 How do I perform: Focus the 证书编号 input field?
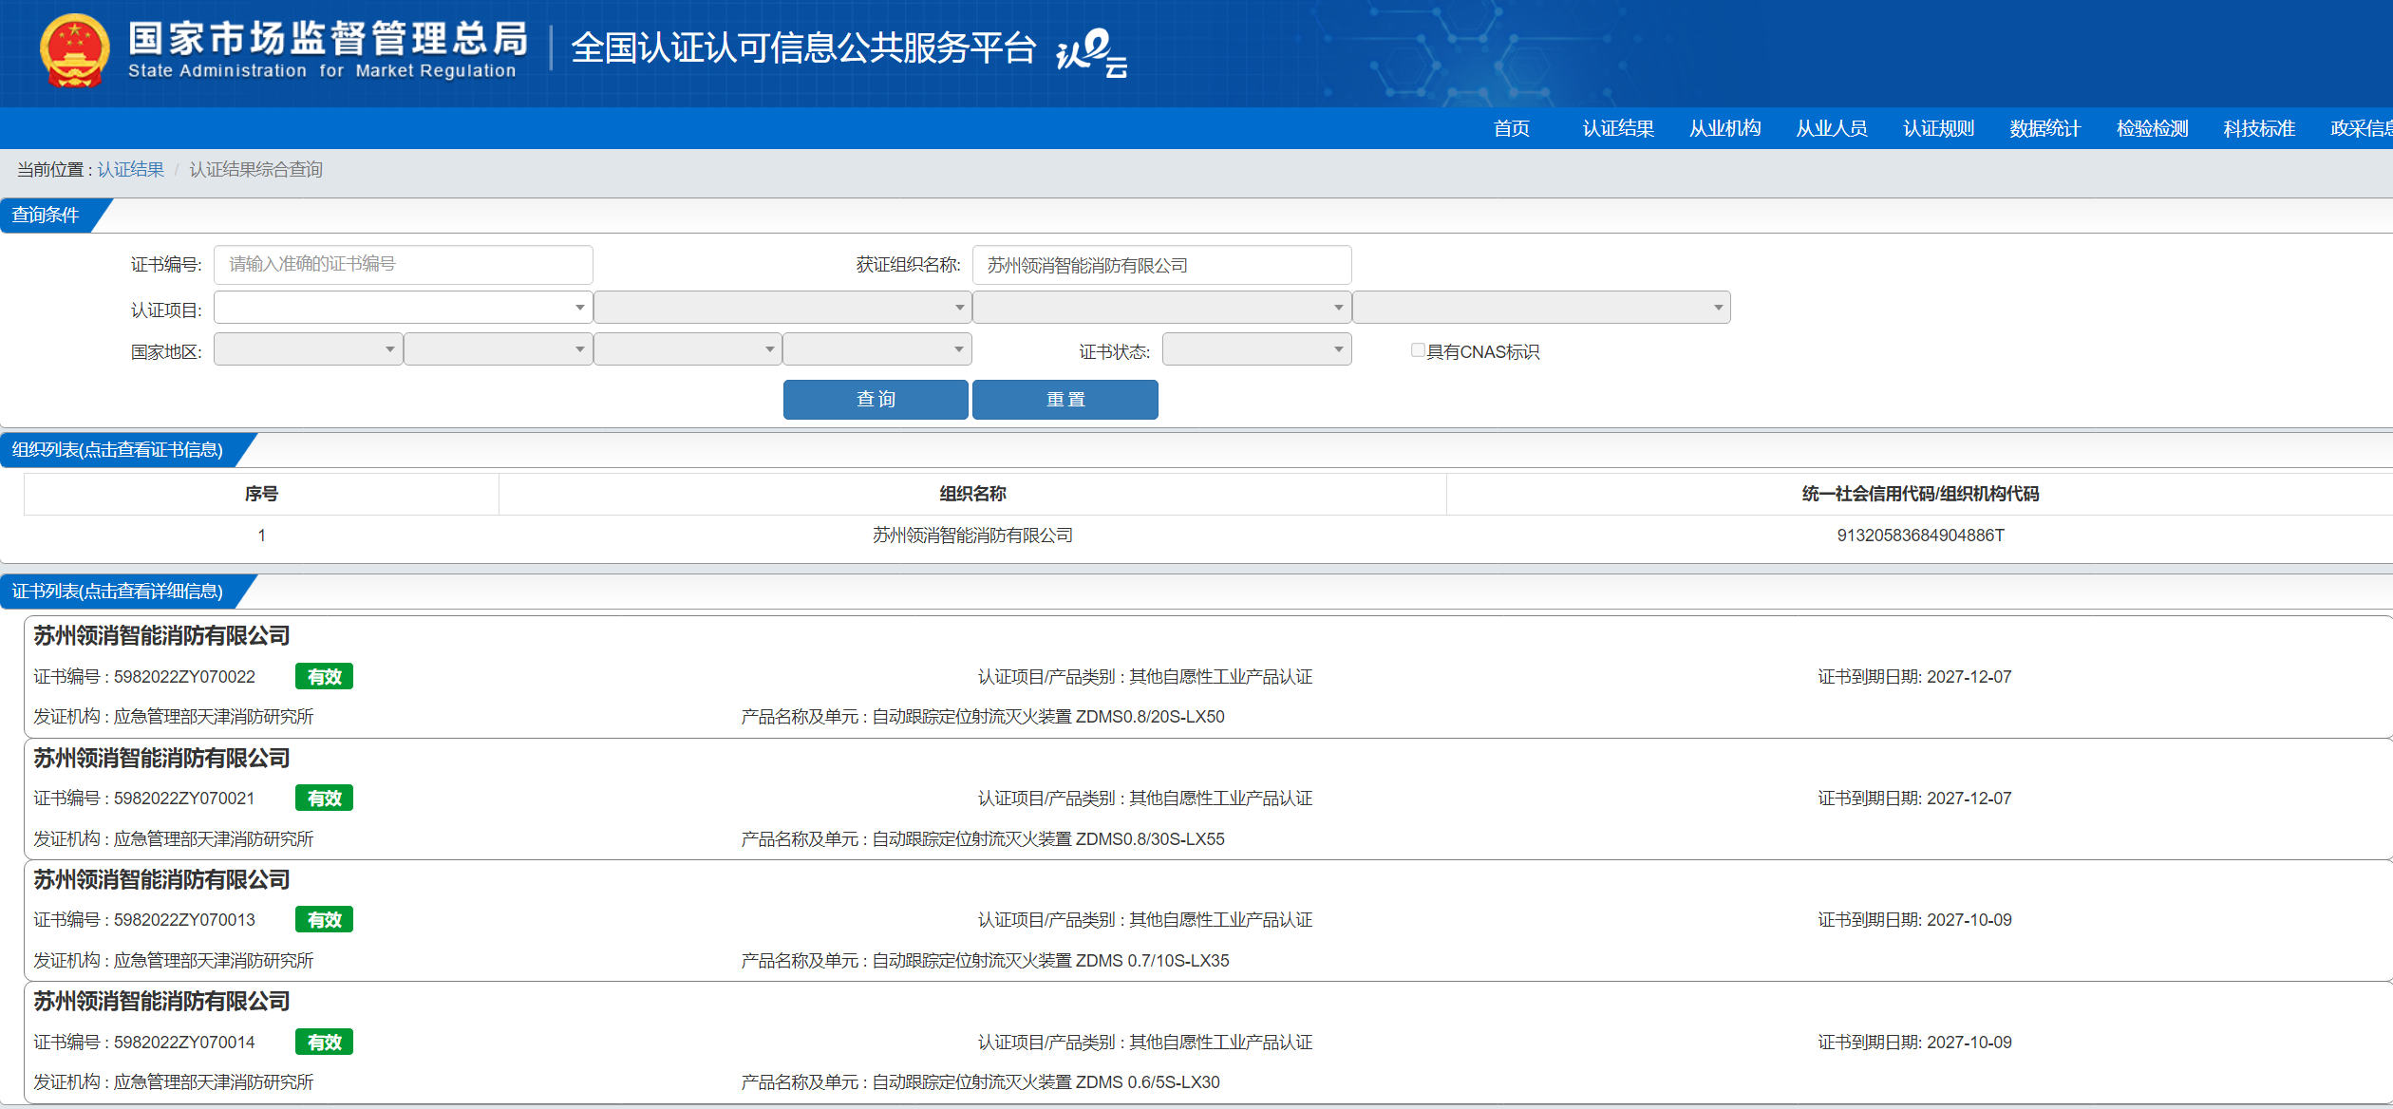click(403, 264)
